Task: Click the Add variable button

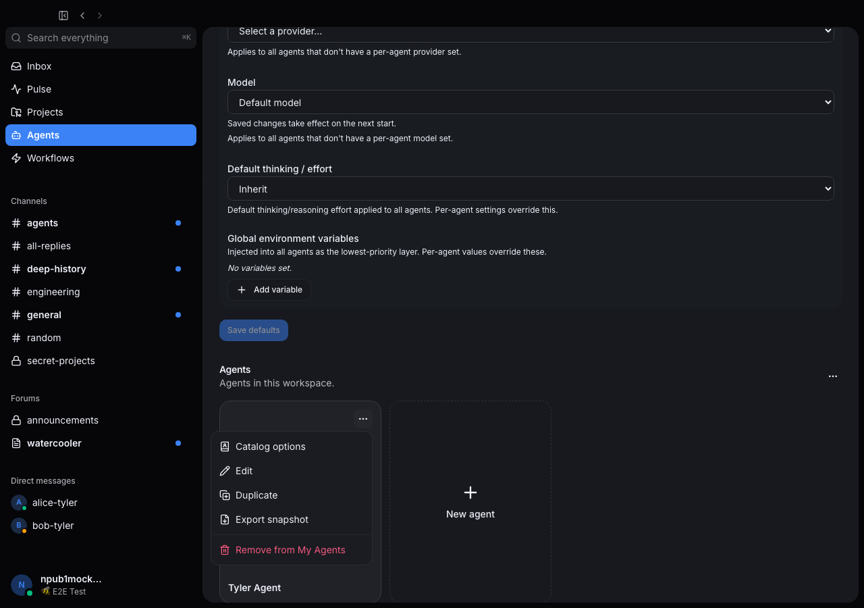Action: [x=269, y=290]
